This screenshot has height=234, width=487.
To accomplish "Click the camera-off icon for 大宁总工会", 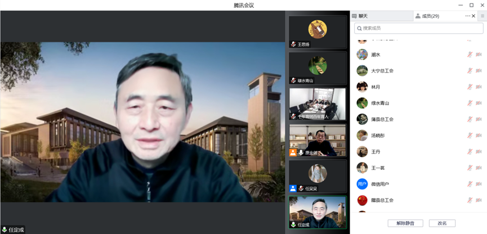I will (479, 71).
